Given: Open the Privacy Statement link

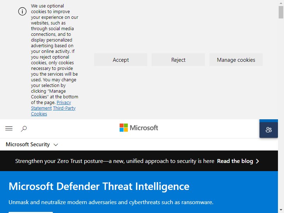Looking at the screenshot, I should [x=51, y=105].
